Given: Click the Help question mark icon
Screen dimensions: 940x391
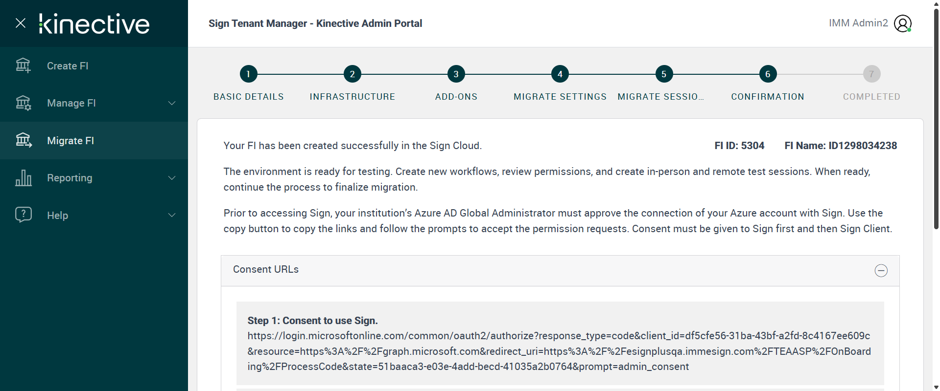Looking at the screenshot, I should click(23, 215).
